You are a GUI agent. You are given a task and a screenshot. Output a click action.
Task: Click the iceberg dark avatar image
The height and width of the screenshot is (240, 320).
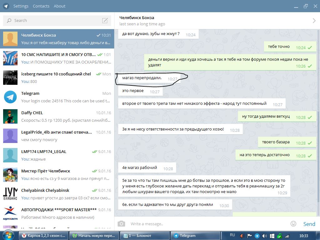point(10,78)
